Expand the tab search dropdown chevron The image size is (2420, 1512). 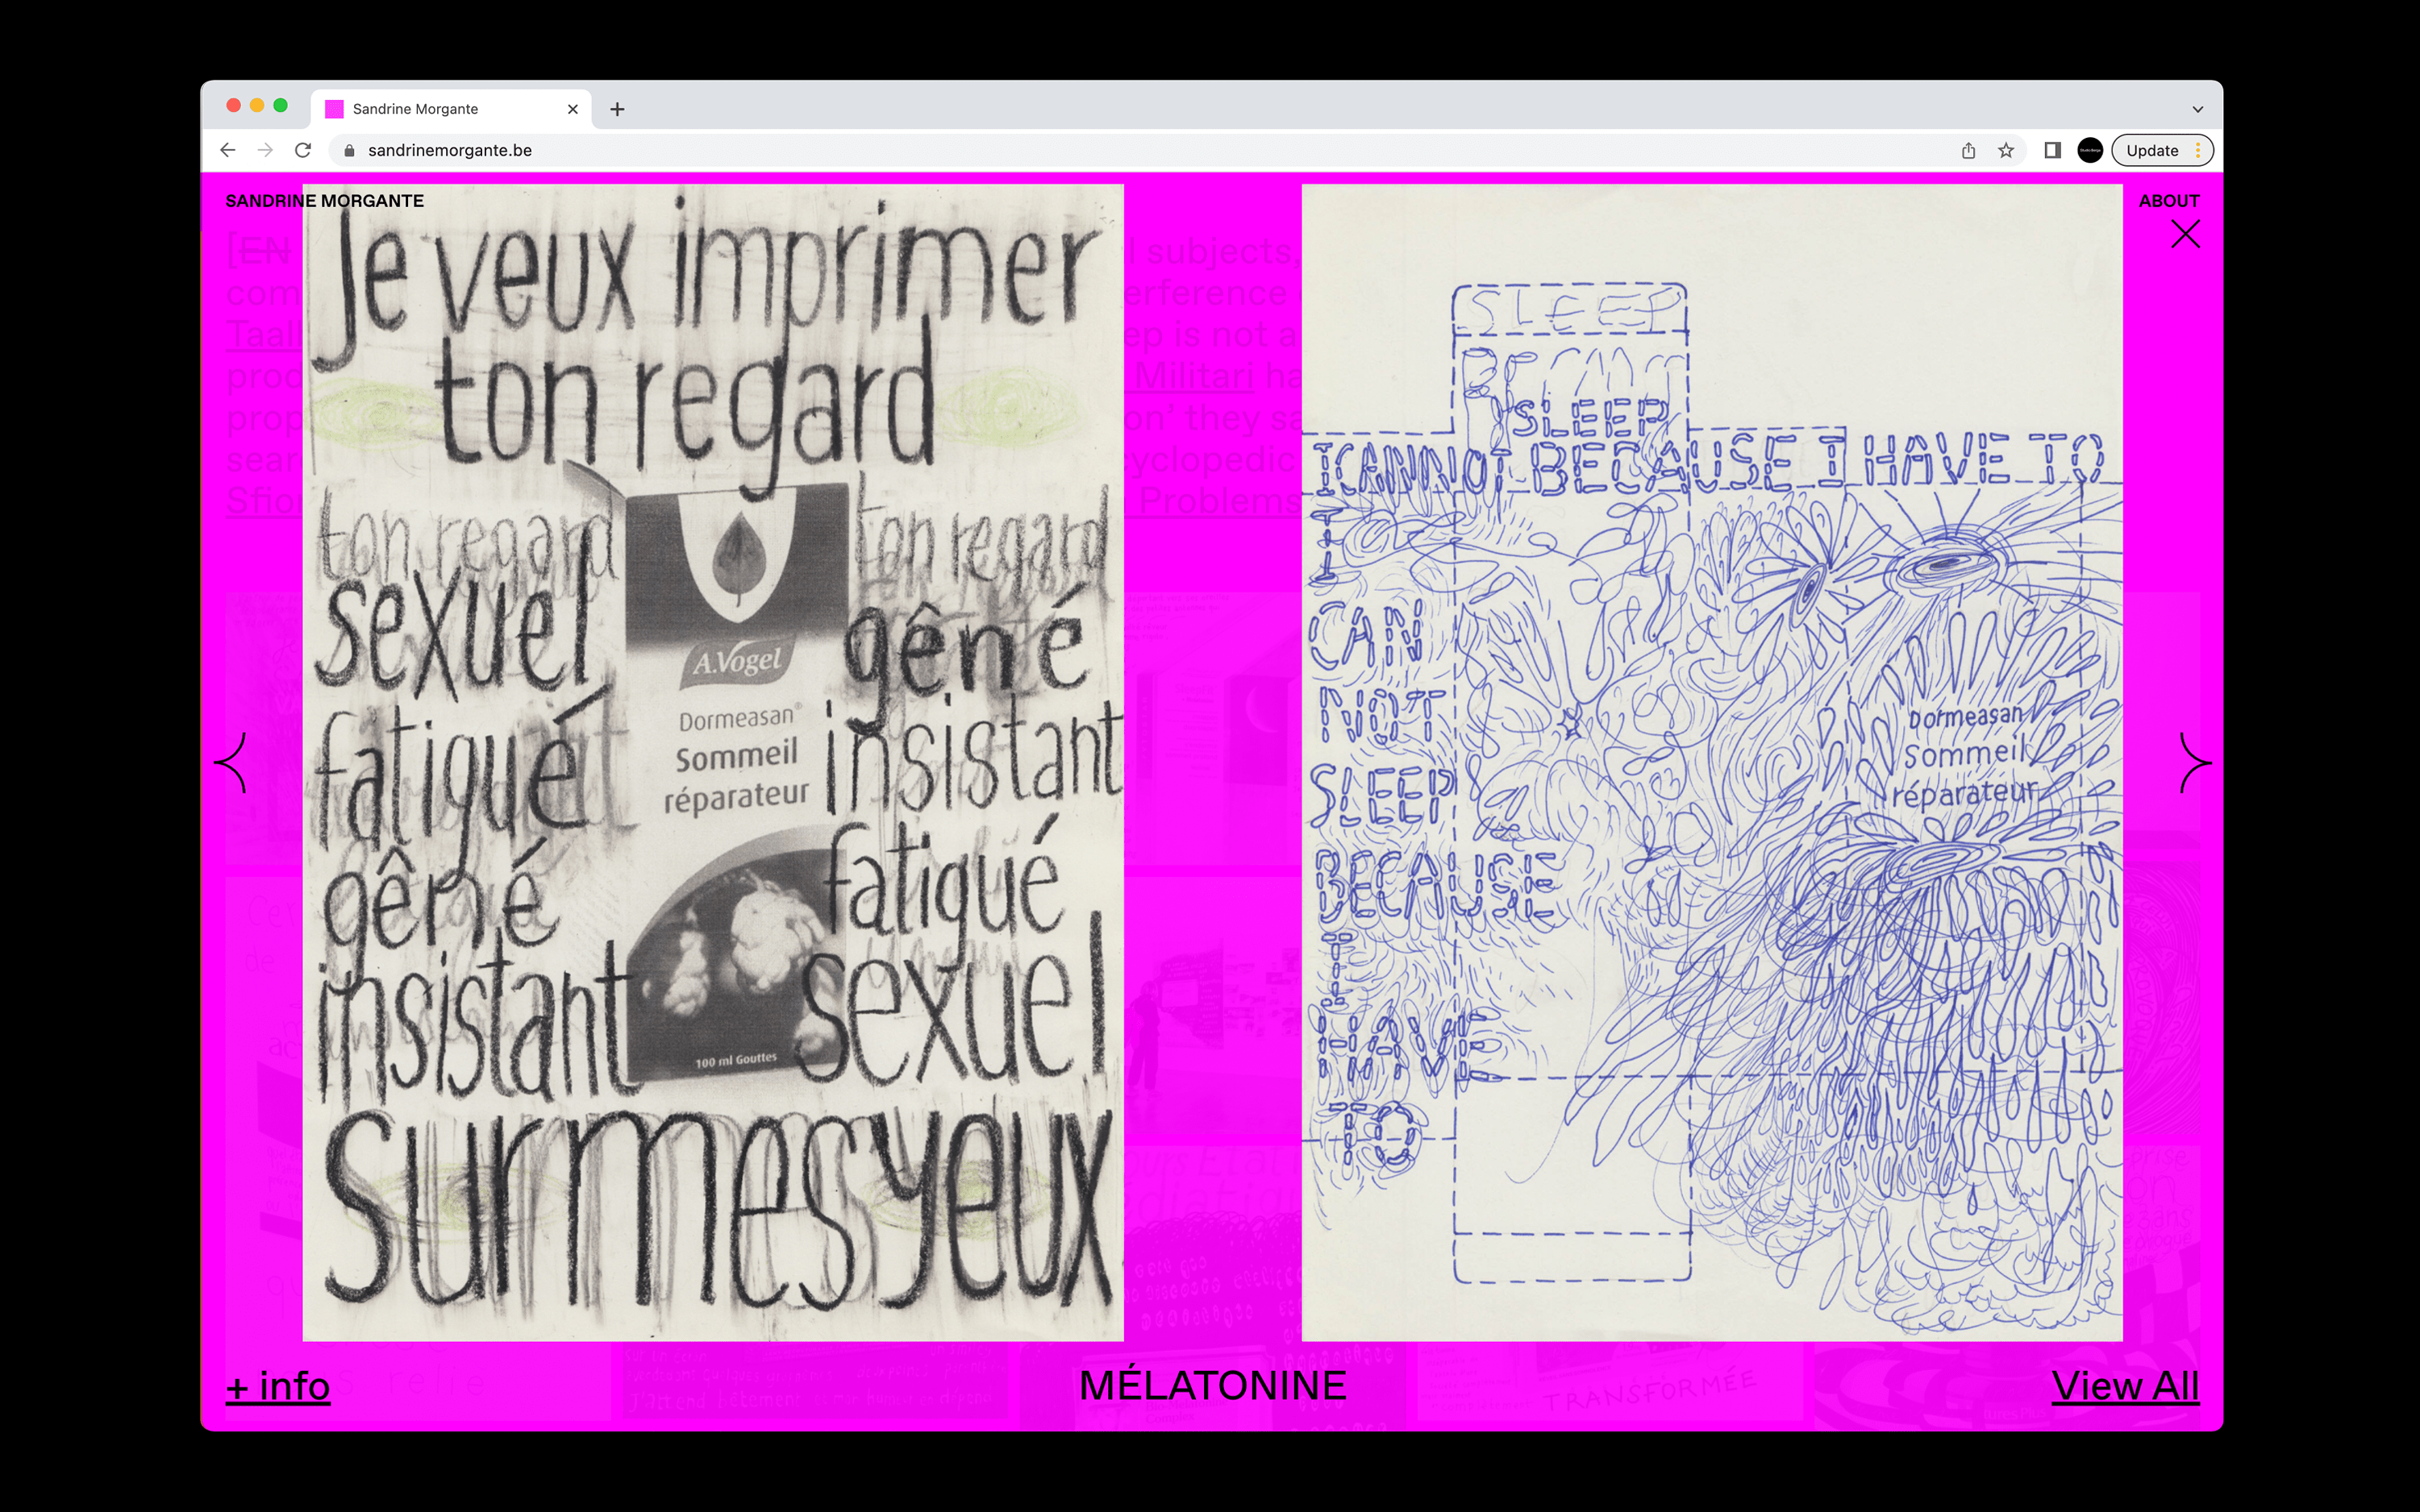pos(2197,109)
